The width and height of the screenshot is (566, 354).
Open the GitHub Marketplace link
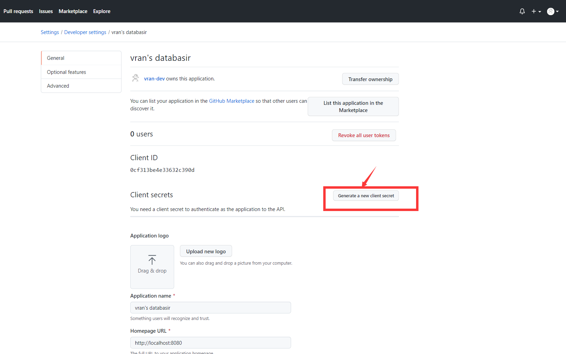tap(231, 101)
